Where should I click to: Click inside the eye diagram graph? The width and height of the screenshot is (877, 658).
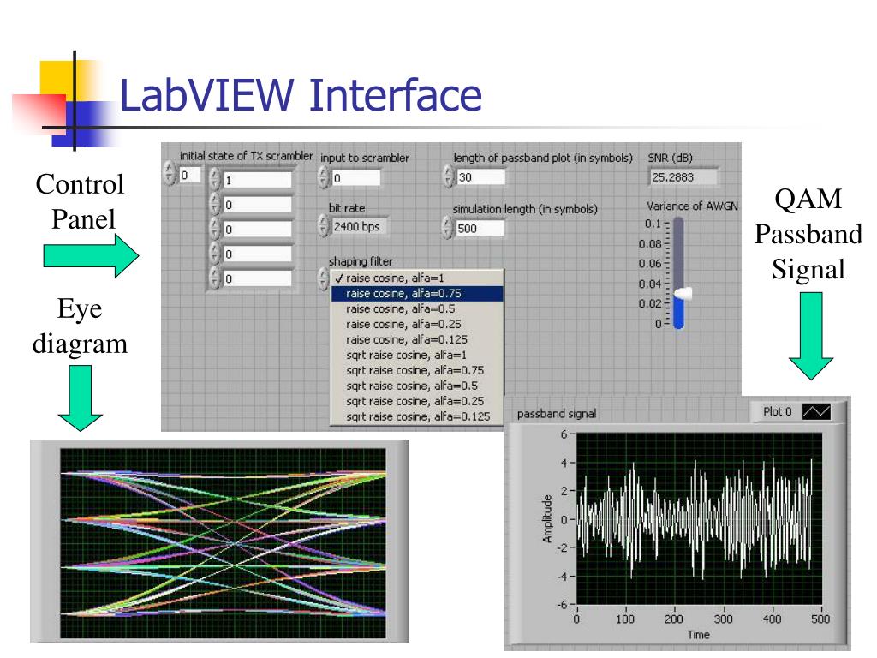[223, 543]
